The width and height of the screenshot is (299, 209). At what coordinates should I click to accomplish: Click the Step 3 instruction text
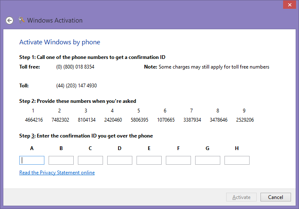click(86, 136)
